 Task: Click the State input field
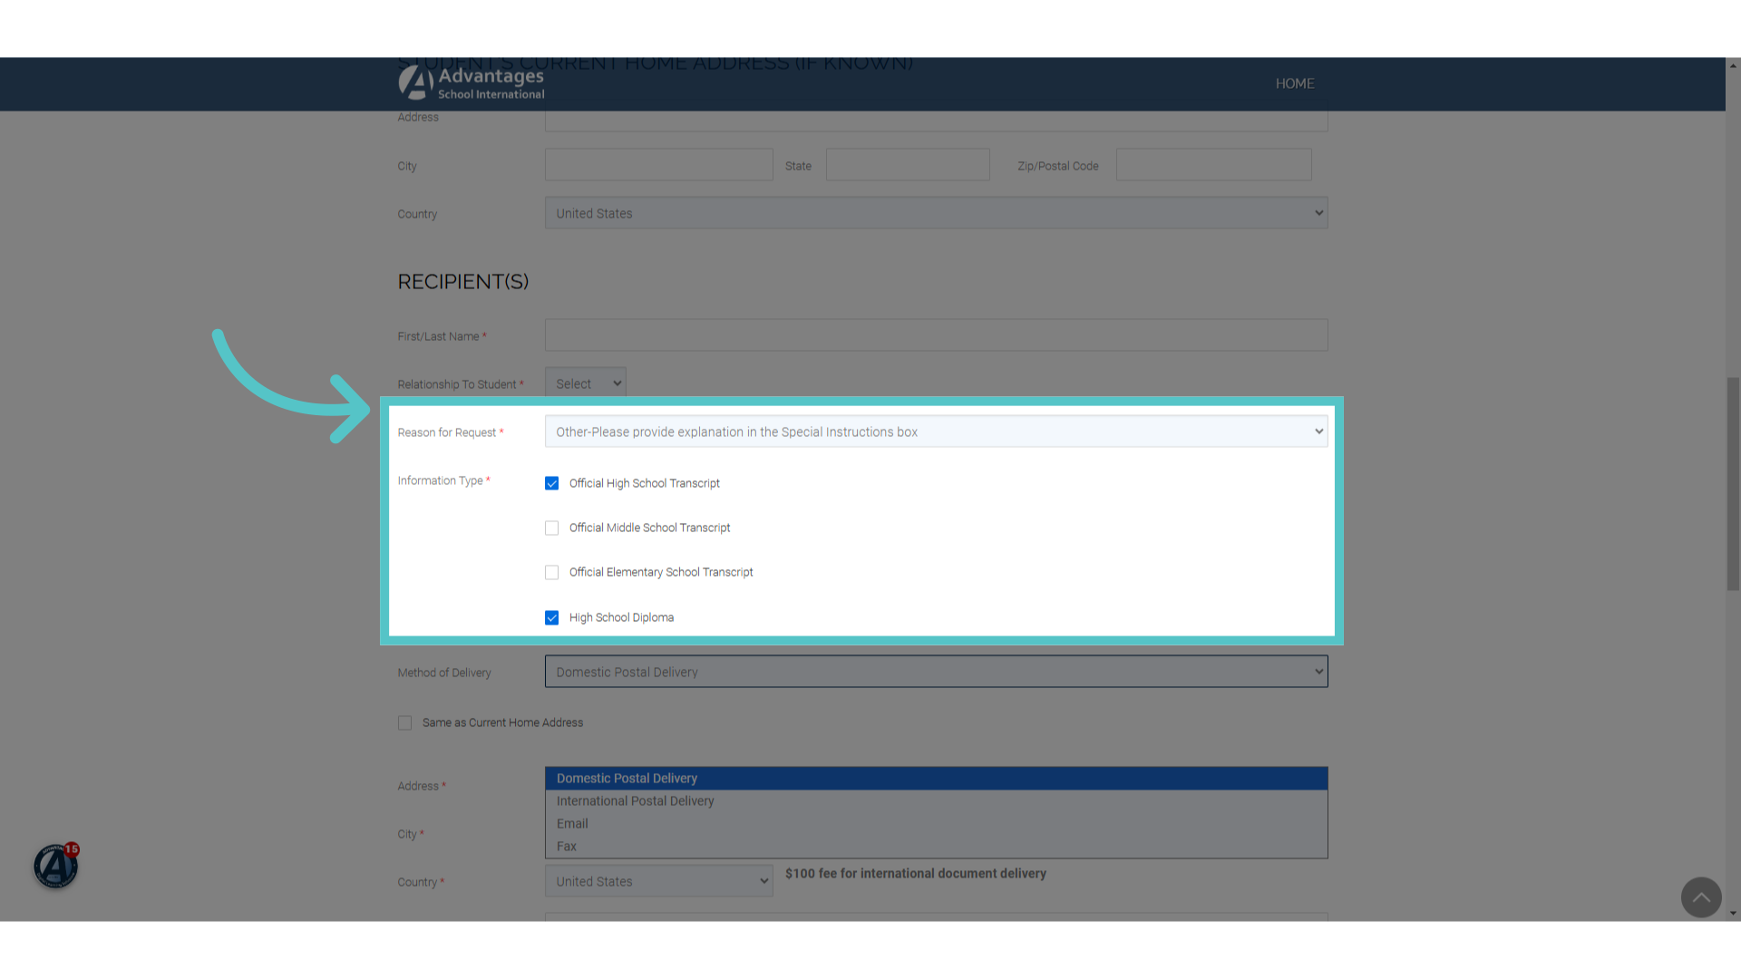pos(908,165)
